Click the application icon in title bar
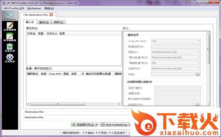The height and width of the screenshot is (137, 221). (4, 3)
